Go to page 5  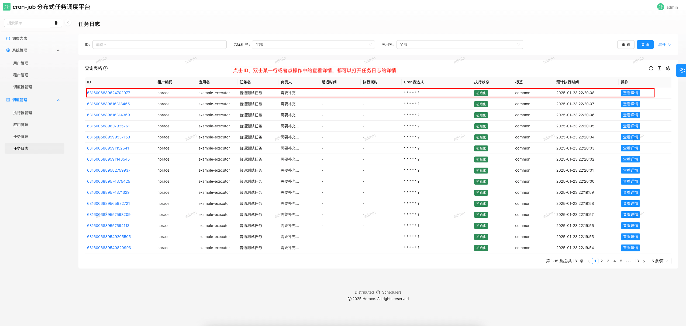point(621,261)
